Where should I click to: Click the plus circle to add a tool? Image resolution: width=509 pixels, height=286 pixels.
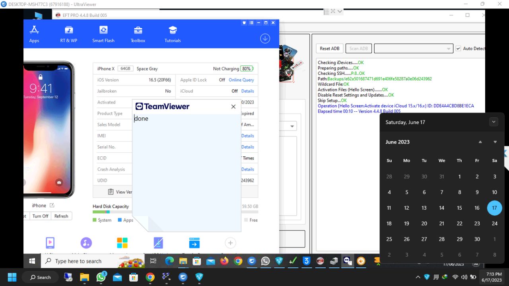click(x=230, y=243)
